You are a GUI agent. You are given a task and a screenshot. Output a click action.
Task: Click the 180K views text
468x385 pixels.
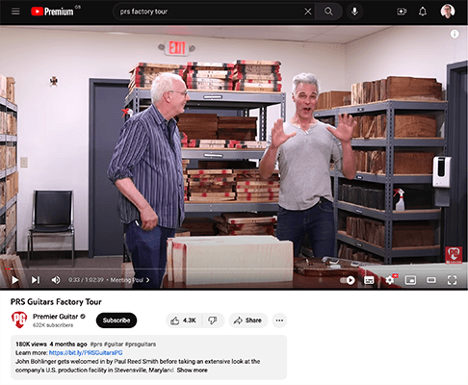[31, 345]
